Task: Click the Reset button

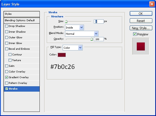Action: pos(141,21)
